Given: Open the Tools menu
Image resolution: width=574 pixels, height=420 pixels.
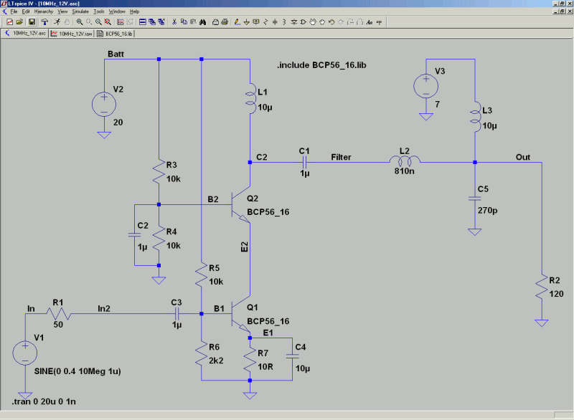Looking at the screenshot, I should point(99,11).
